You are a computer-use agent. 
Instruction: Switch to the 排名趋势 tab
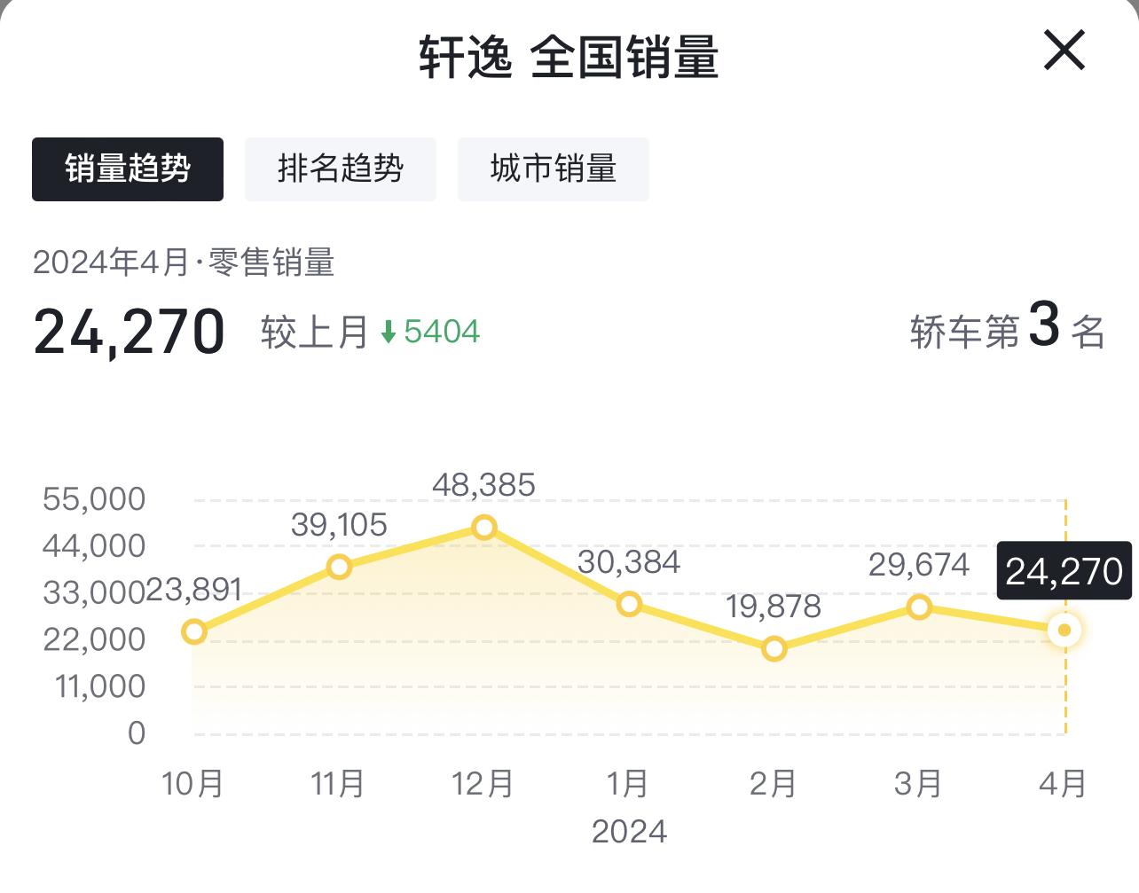click(x=341, y=168)
